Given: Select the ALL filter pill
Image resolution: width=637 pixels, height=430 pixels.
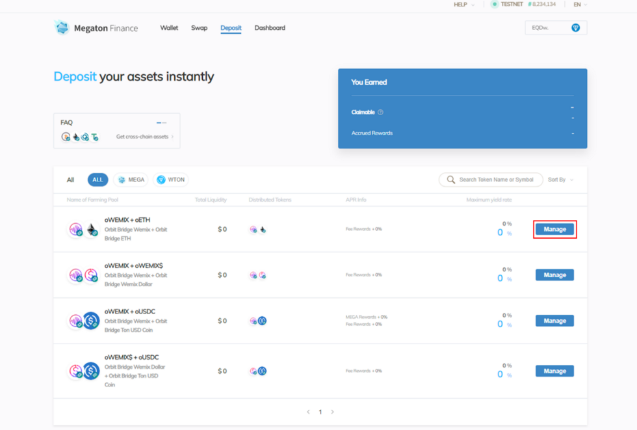Looking at the screenshot, I should [97, 180].
